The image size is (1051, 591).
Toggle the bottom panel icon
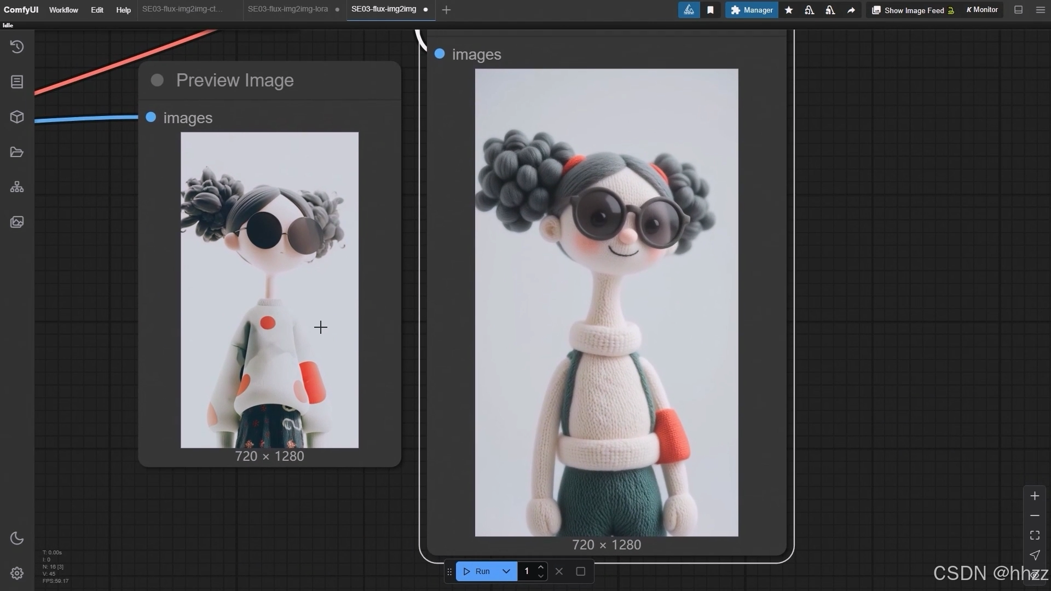[x=1018, y=10]
